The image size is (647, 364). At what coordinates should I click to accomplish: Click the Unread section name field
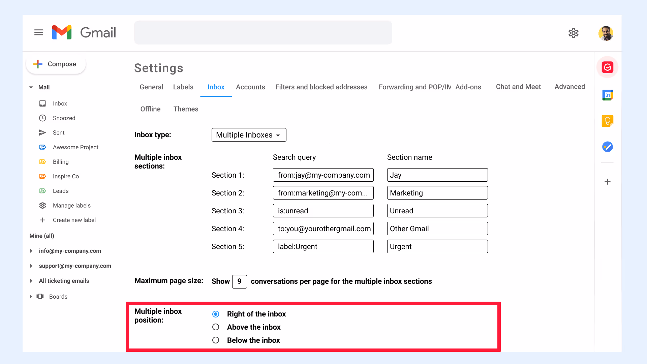tap(437, 211)
